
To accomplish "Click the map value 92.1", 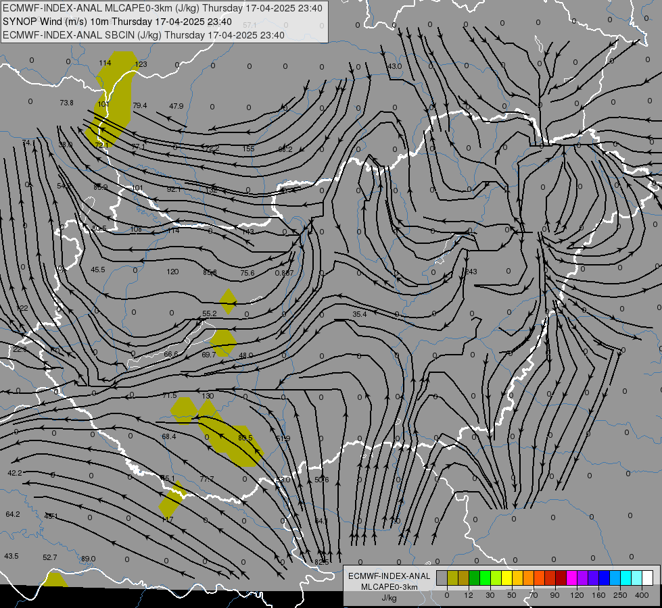I will coord(174,189).
